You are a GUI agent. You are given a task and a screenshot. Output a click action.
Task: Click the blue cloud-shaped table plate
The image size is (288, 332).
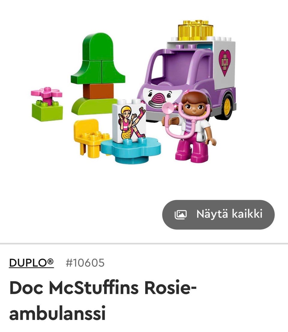130,149
